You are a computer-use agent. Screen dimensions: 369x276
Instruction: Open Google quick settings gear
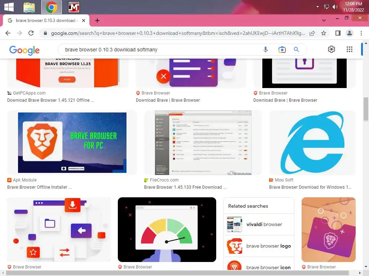(x=332, y=49)
